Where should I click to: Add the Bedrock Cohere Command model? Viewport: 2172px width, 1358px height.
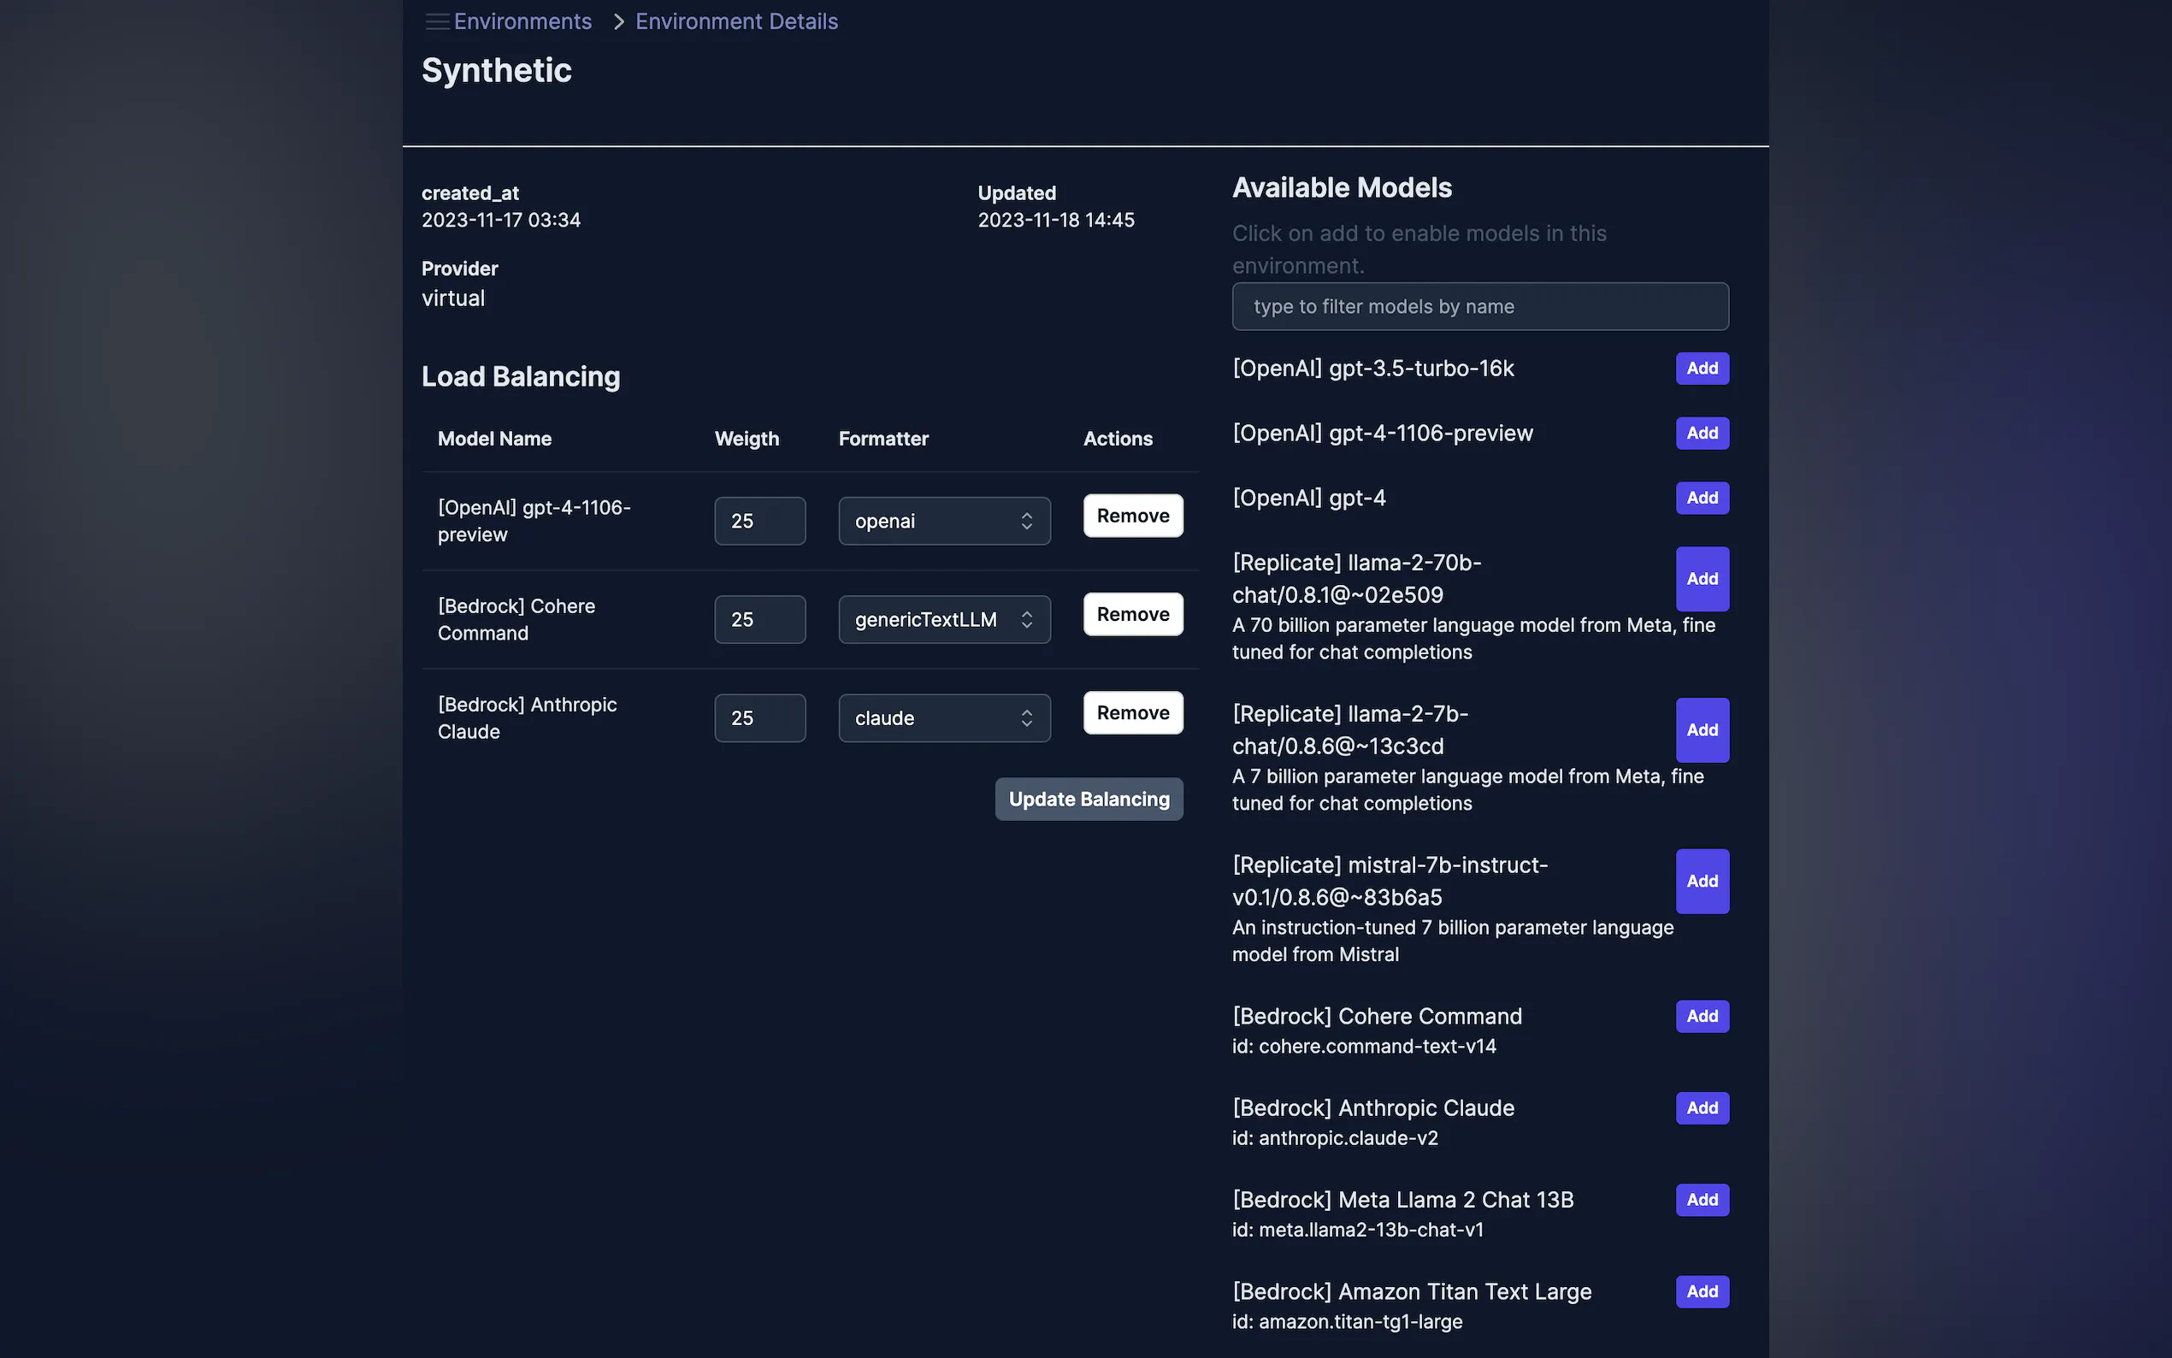(x=1702, y=1016)
